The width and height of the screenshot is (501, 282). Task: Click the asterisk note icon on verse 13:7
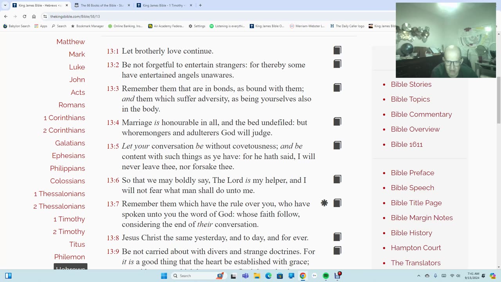click(x=324, y=203)
